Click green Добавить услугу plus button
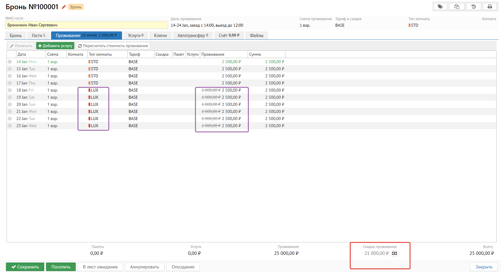 55,46
